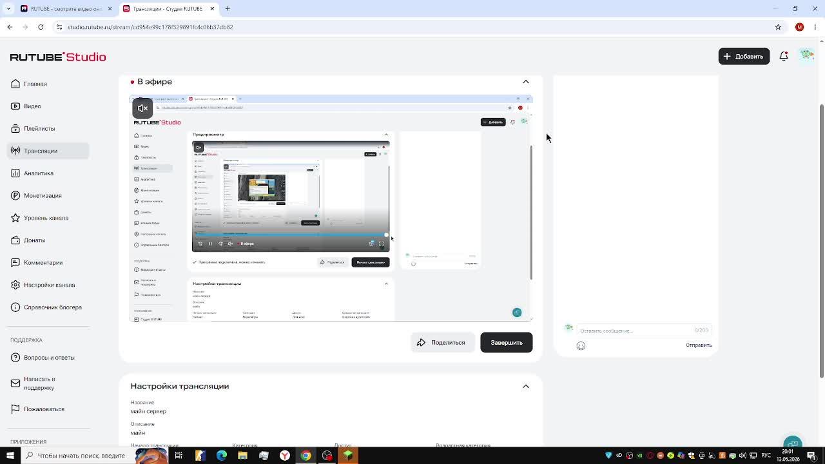Collapse the Настройки трансляции section
The width and height of the screenshot is (825, 464).
pyautogui.click(x=526, y=387)
